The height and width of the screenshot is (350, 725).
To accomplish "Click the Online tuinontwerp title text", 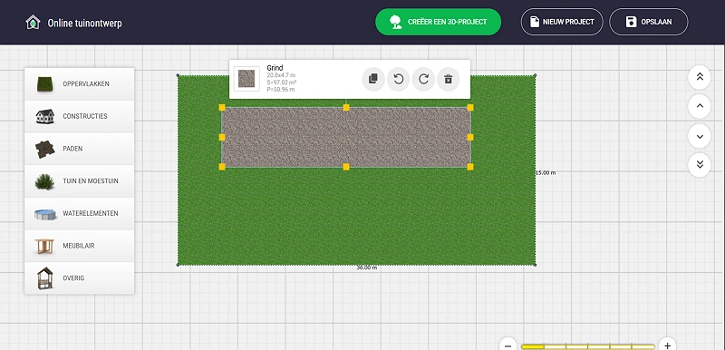I will tap(84, 23).
